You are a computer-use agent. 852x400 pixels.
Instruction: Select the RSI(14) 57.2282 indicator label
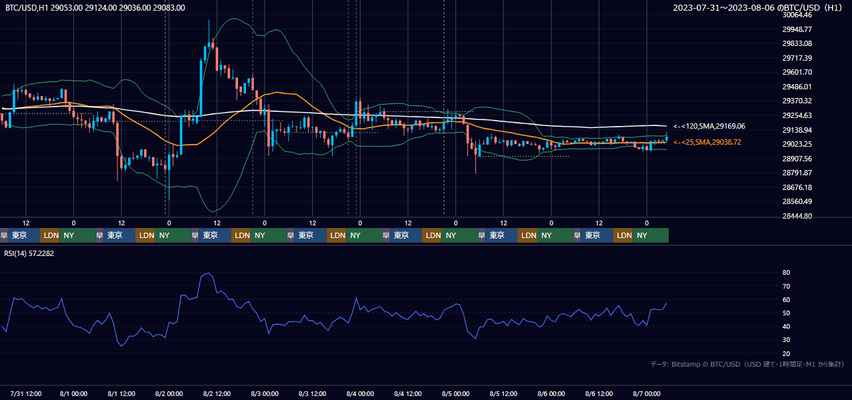[29, 253]
